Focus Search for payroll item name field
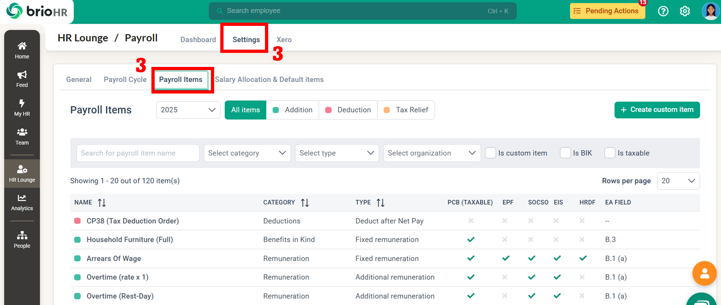Screen dimensions: 721x305 [138, 153]
